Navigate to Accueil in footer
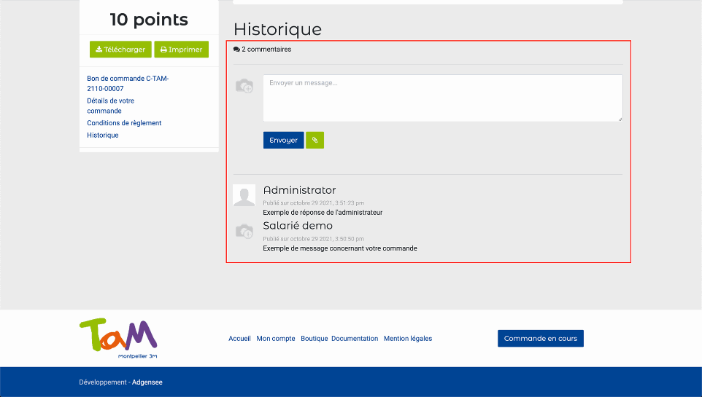702x397 pixels. point(239,339)
